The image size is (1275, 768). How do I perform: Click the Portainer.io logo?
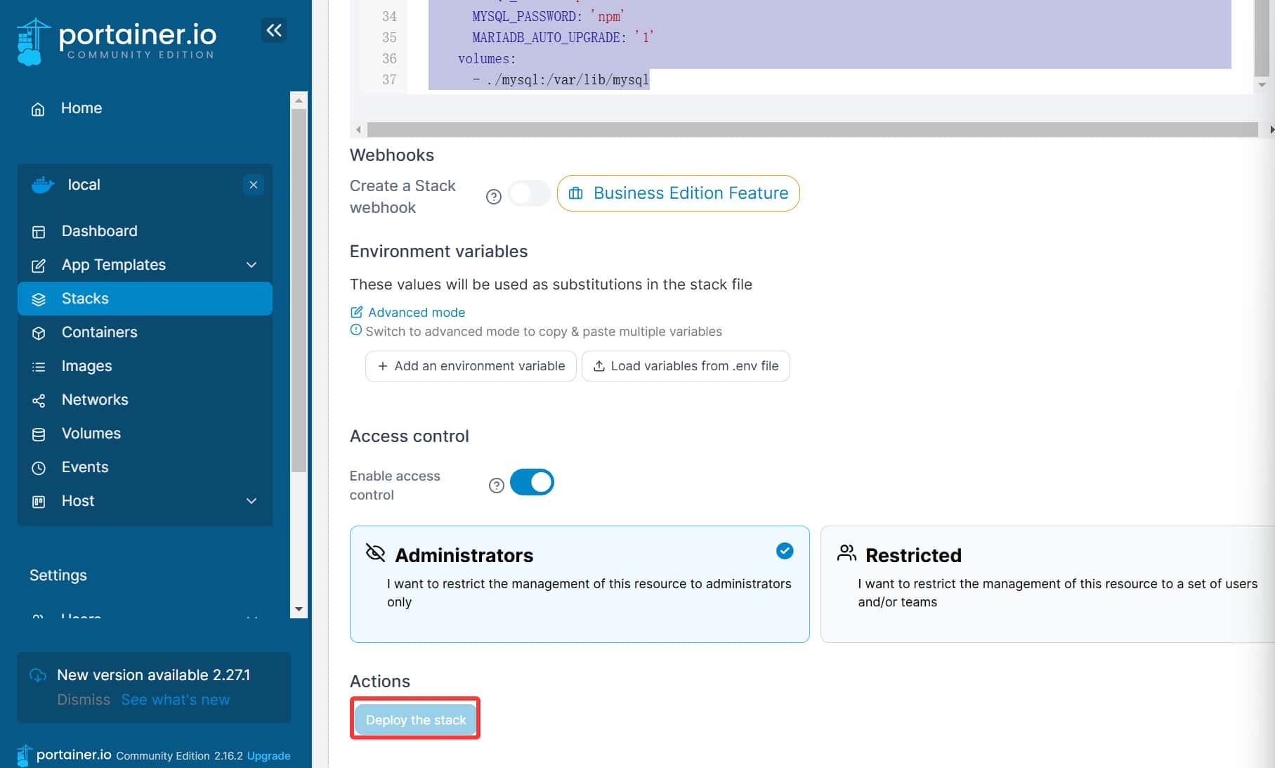pyautogui.click(x=117, y=41)
